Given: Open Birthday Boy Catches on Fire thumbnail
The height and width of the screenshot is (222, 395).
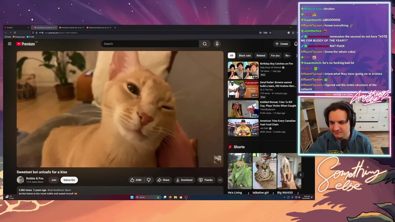Looking at the screenshot, I should 243,70.
